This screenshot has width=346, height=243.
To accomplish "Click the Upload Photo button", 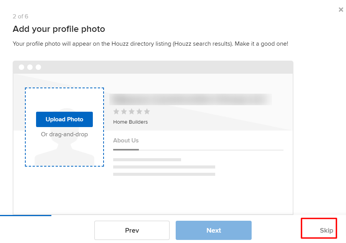I will [64, 119].
